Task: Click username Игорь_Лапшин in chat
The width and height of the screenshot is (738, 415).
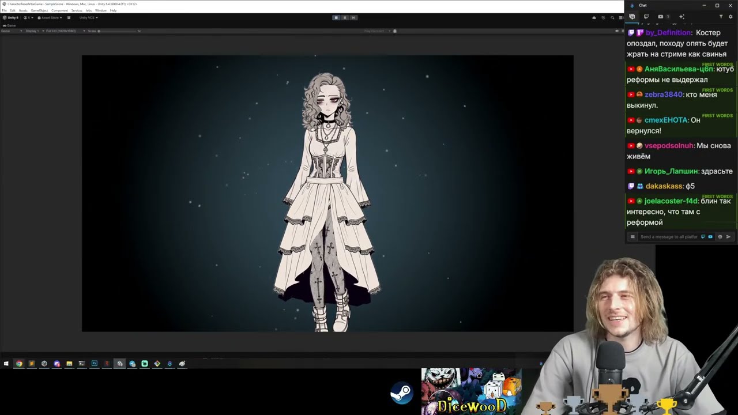Action: [x=672, y=171]
